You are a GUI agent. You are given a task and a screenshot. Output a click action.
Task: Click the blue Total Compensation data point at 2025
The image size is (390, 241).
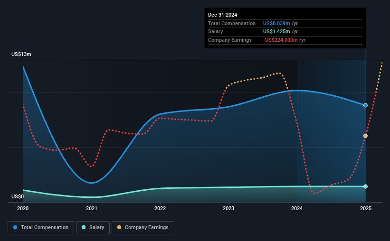[x=365, y=105]
